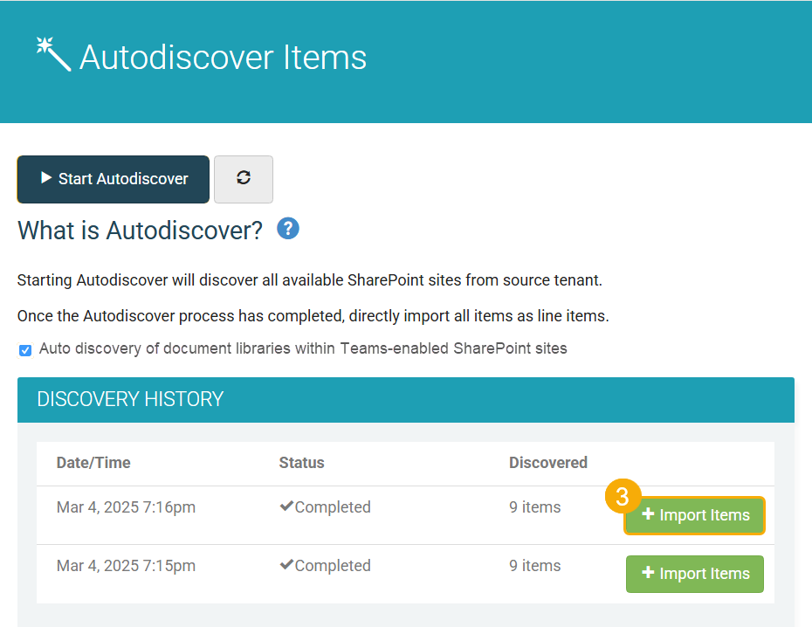This screenshot has width=812, height=627.
Task: Select the Mar 4, 2025 7:15pm entry
Action: [126, 566]
